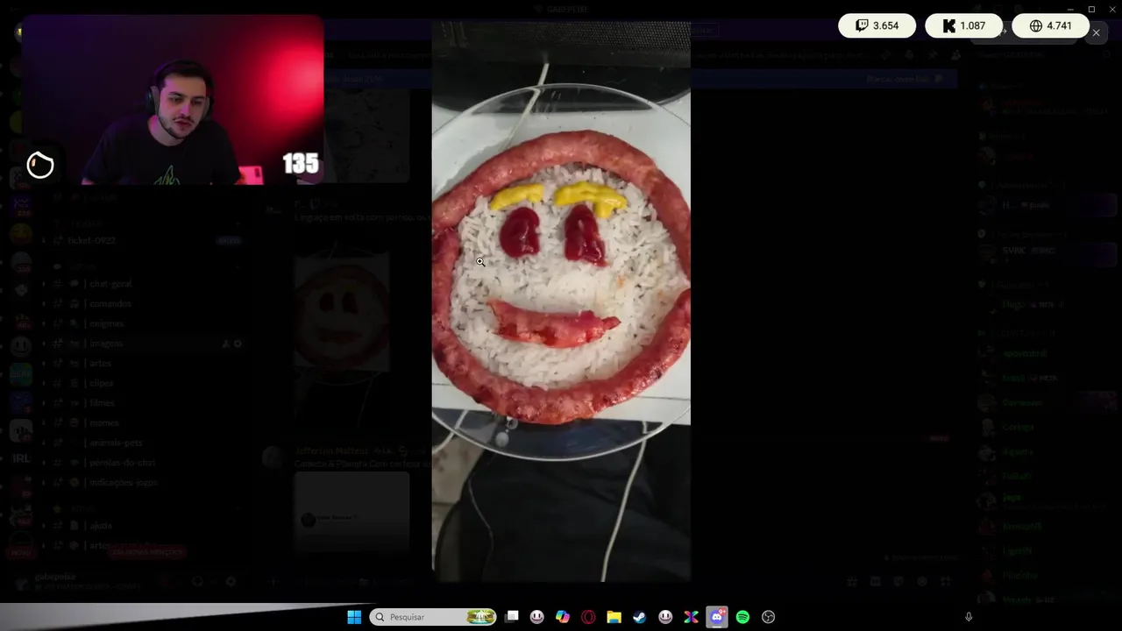
Task: Close the enlarged image viewer with X
Action: click(1096, 33)
